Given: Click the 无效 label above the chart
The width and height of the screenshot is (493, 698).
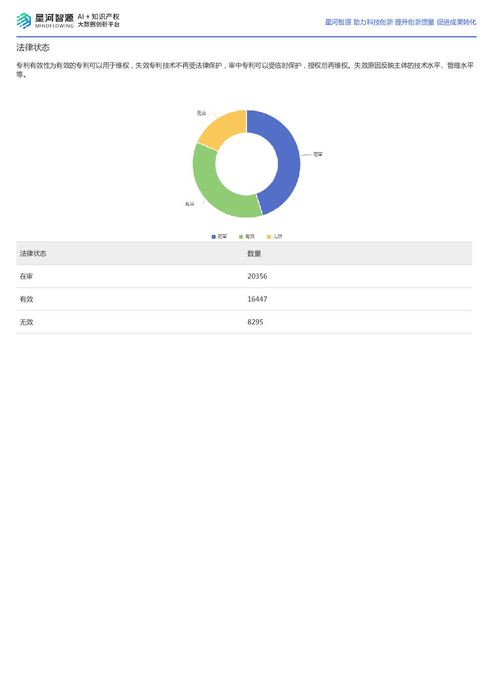Looking at the screenshot, I should [x=201, y=113].
